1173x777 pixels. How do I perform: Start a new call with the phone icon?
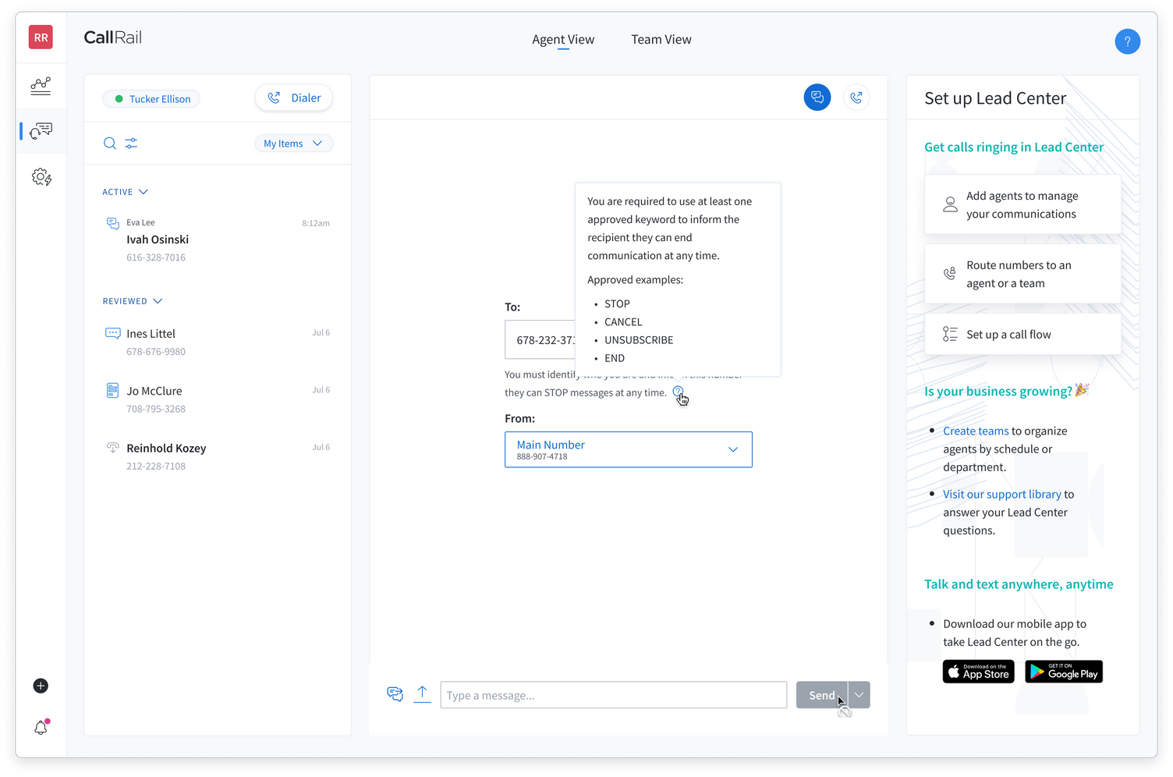pos(856,97)
